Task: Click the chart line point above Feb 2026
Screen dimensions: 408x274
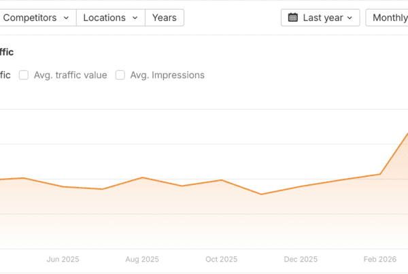Action: tap(380, 174)
